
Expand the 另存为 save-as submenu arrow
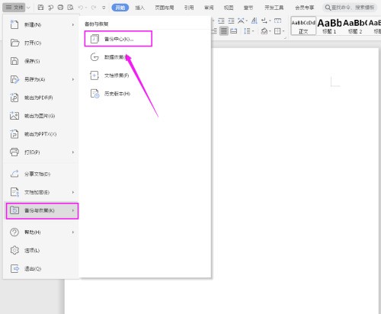pyautogui.click(x=73, y=79)
